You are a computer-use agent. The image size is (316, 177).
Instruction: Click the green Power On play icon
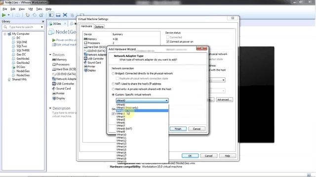tap(3, 15)
